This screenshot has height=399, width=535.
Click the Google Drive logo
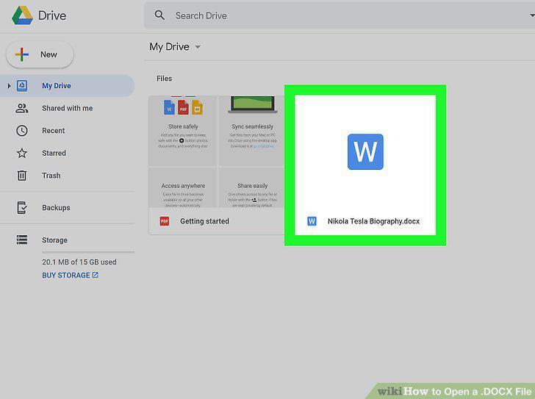(x=22, y=15)
